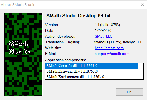Click the translation contributors text field
The width and height of the screenshot is (147, 100).
(x=118, y=42)
